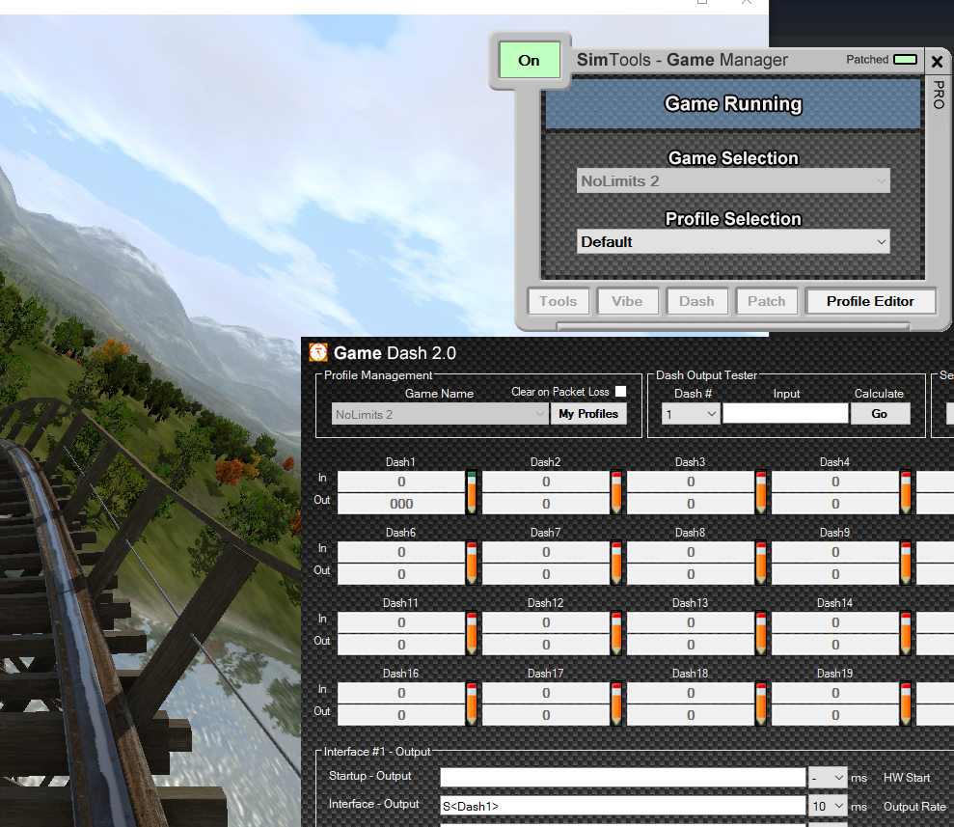Open the Startup Output ms dropdown
Screen dimensions: 954x827
tap(828, 777)
